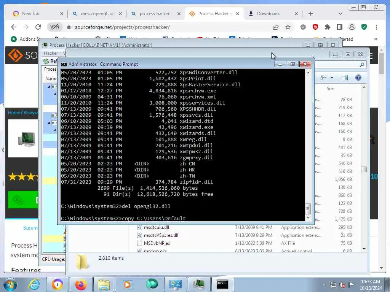This screenshot has height=292, width=390.
Task: Close the Downloads tab
Action: pyautogui.click(x=296, y=14)
